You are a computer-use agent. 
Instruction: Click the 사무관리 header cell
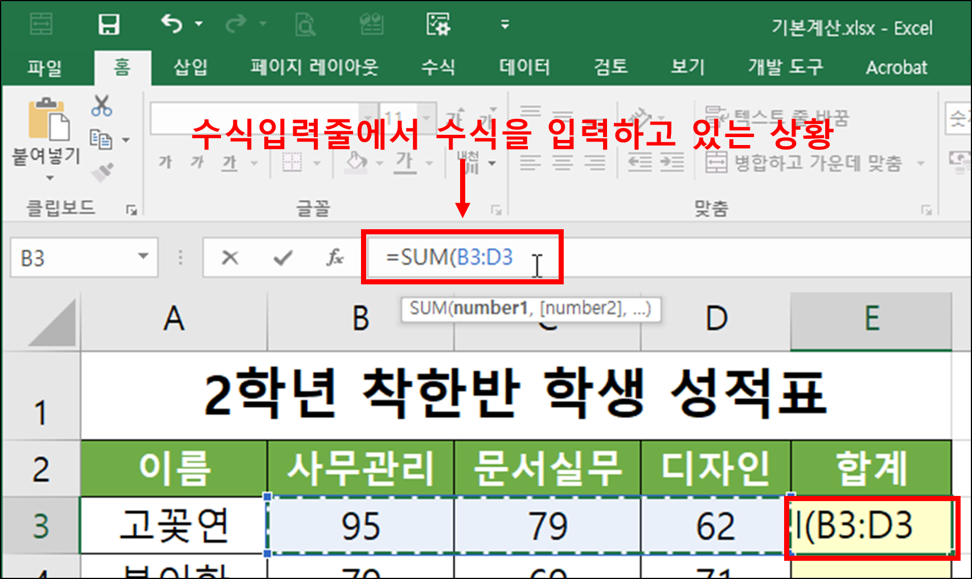coord(361,469)
